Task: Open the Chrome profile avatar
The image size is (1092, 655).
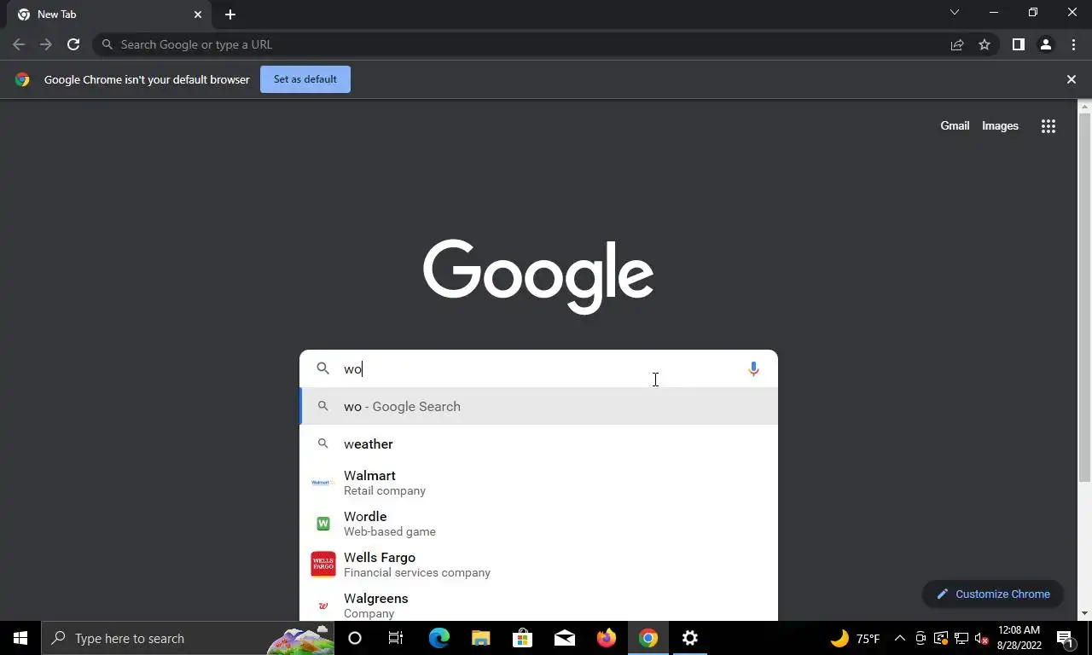Action: tap(1045, 44)
